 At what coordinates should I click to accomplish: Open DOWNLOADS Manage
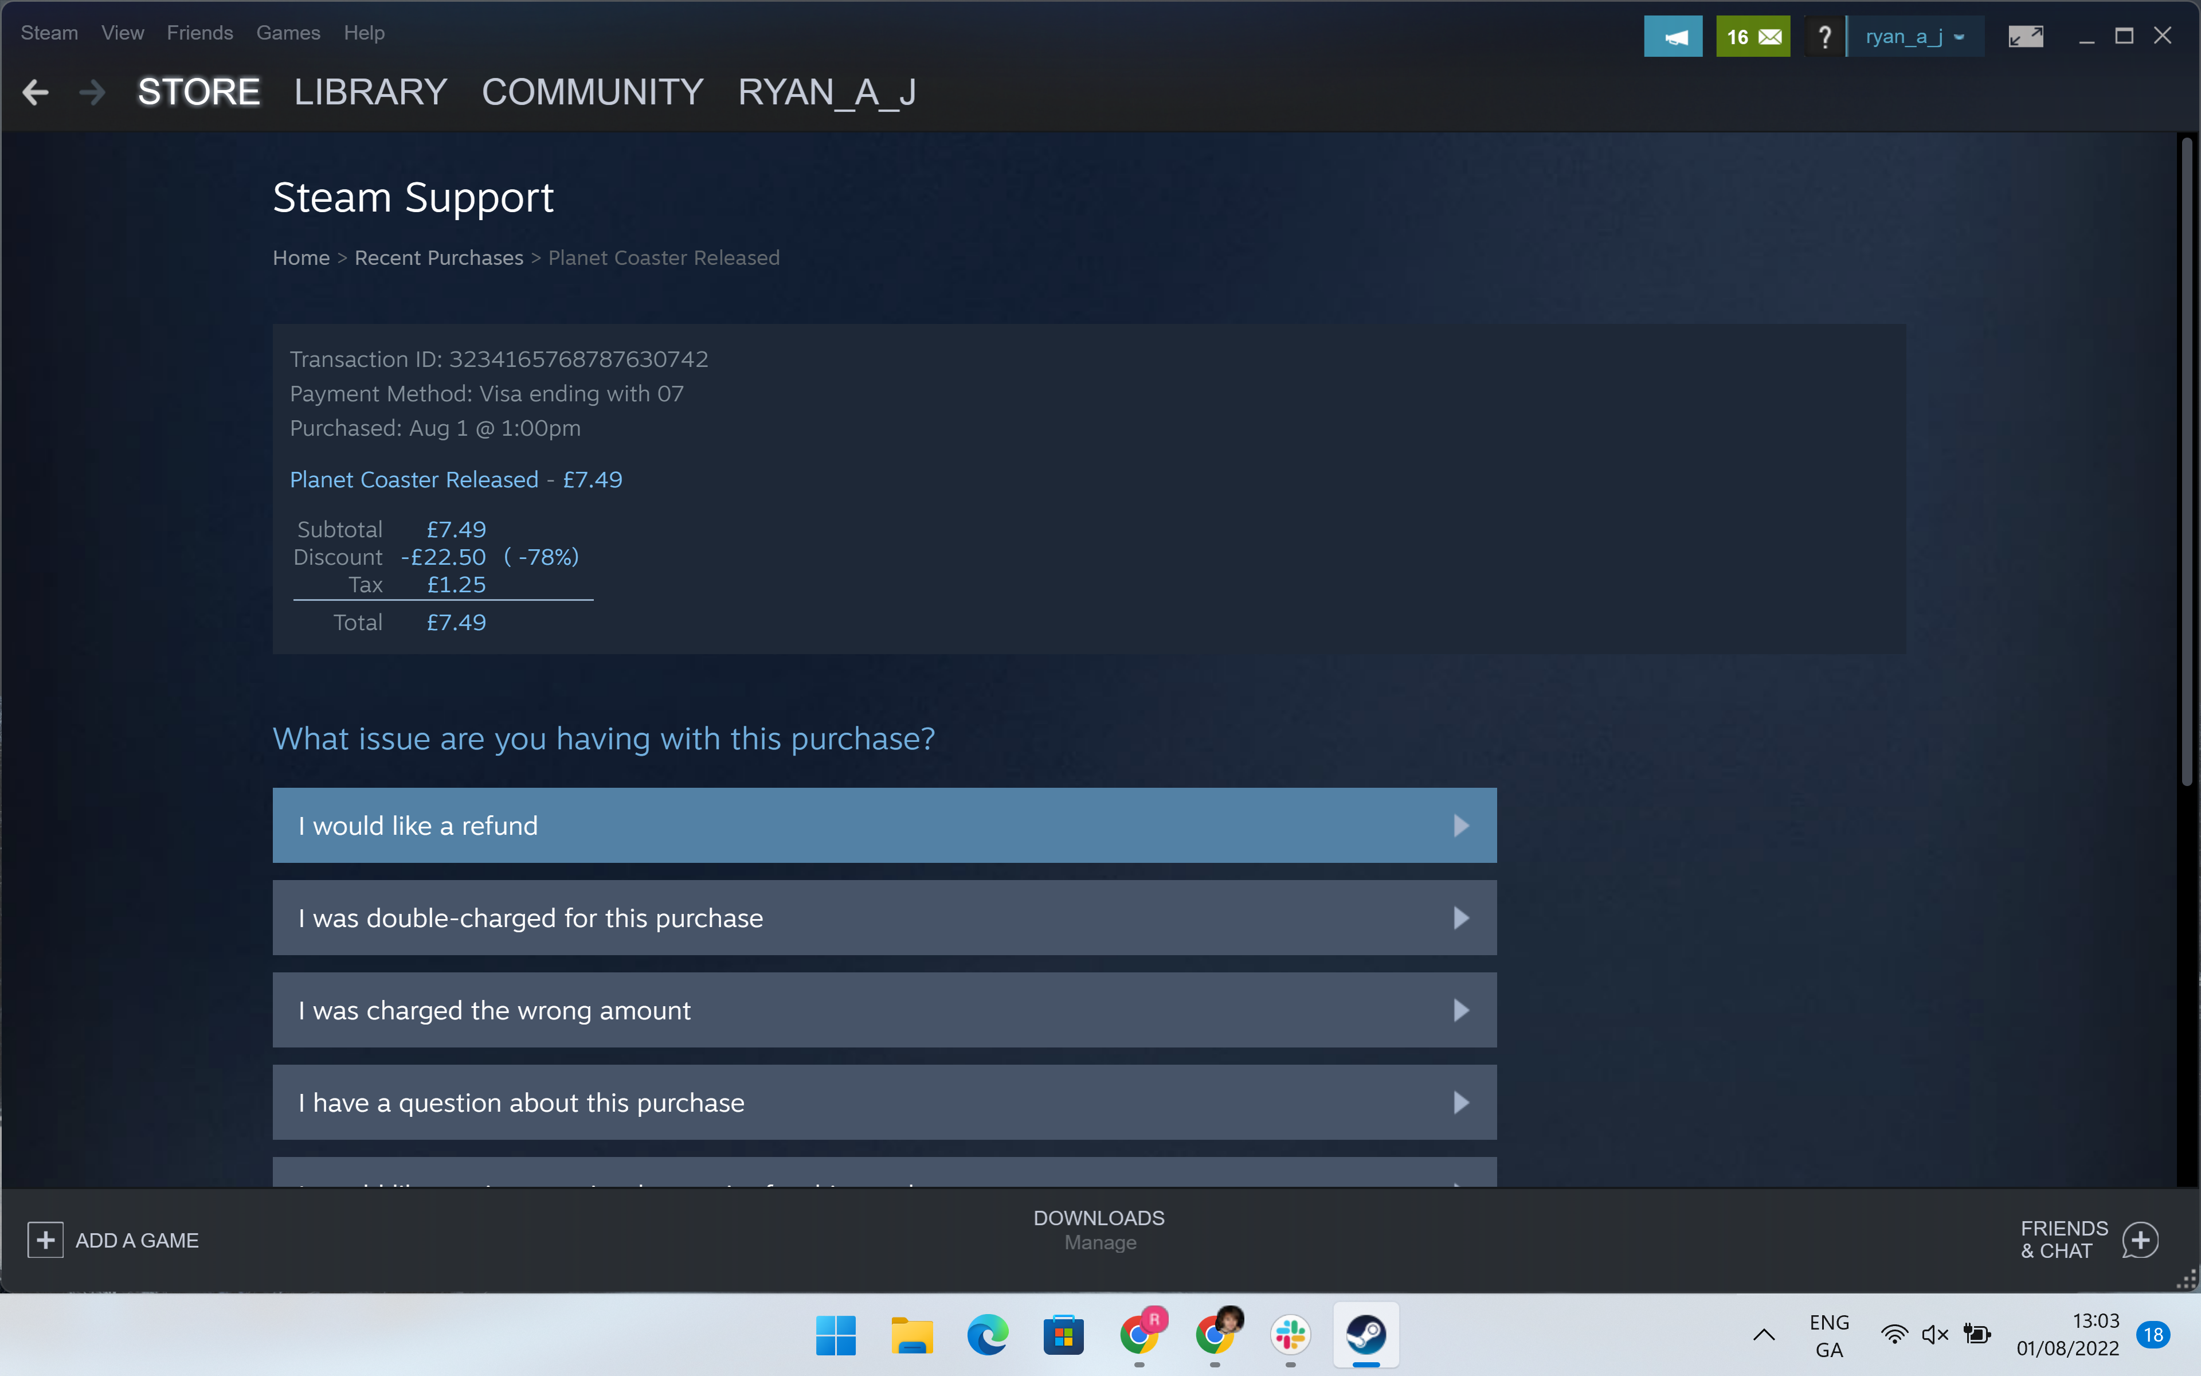click(x=1099, y=1229)
